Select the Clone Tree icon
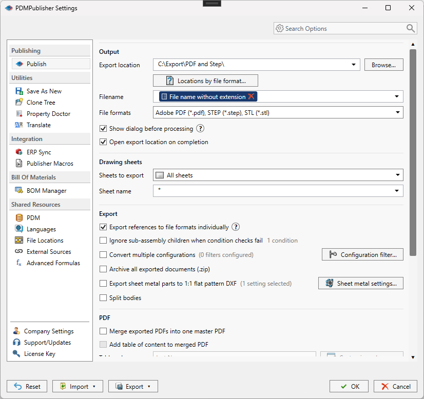This screenshot has width=424, height=399. coord(19,103)
